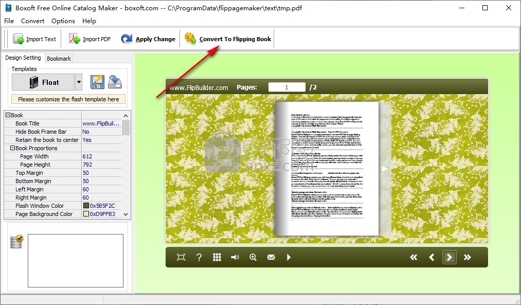The image size is (521, 305).
Task: Collapse the Book property group
Action: (x=8, y=115)
